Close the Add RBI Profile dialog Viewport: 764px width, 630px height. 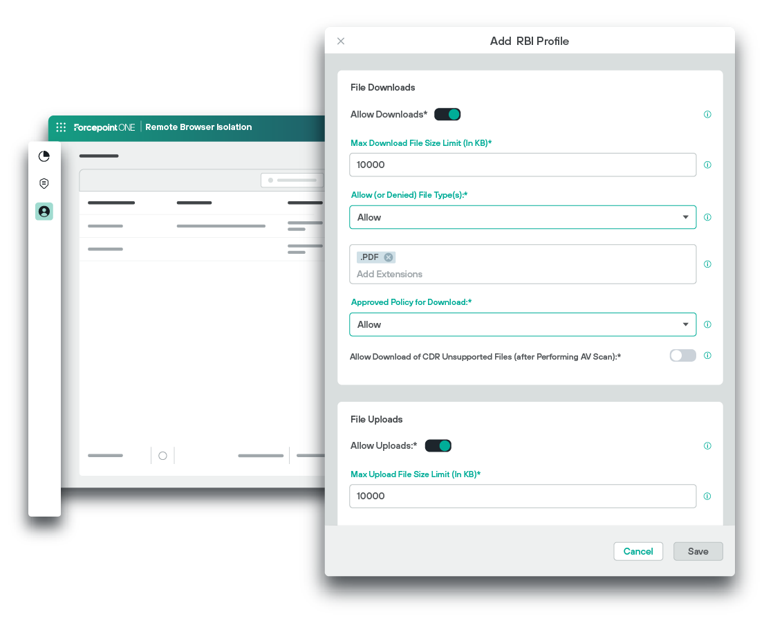(341, 41)
